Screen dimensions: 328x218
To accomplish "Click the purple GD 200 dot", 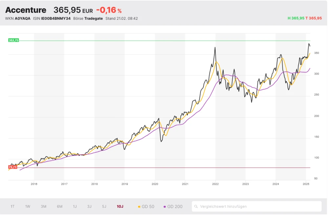I will [x=165, y=207].
